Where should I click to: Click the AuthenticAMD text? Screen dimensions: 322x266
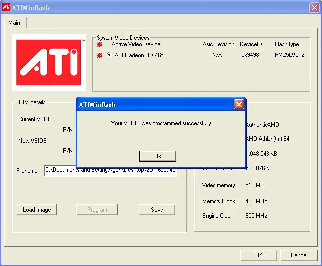pos(263,125)
